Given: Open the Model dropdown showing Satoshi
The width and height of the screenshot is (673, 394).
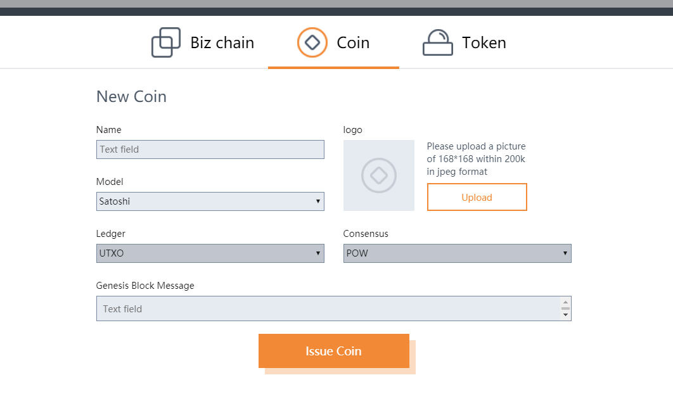Looking at the screenshot, I should tap(210, 201).
